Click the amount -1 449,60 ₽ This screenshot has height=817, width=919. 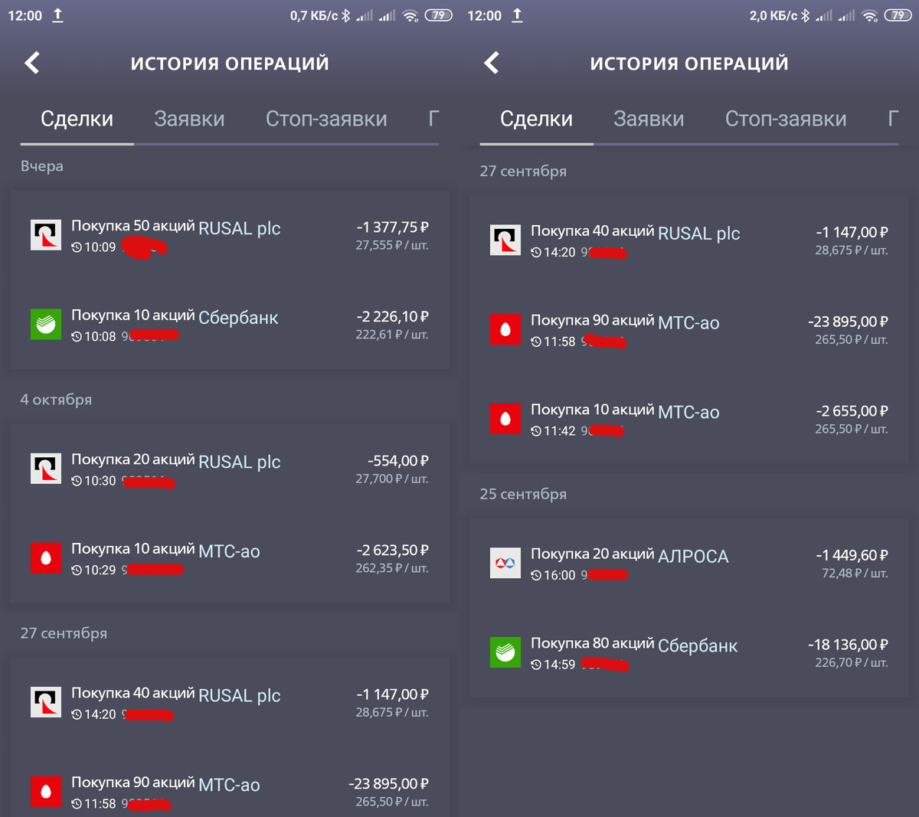(852, 554)
